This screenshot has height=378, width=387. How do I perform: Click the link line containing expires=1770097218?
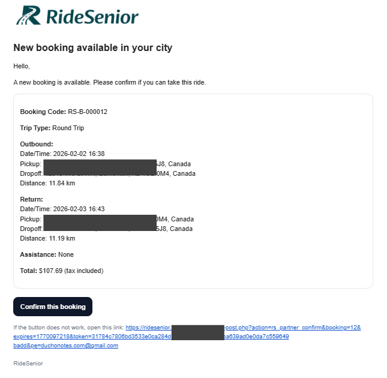tap(151, 337)
